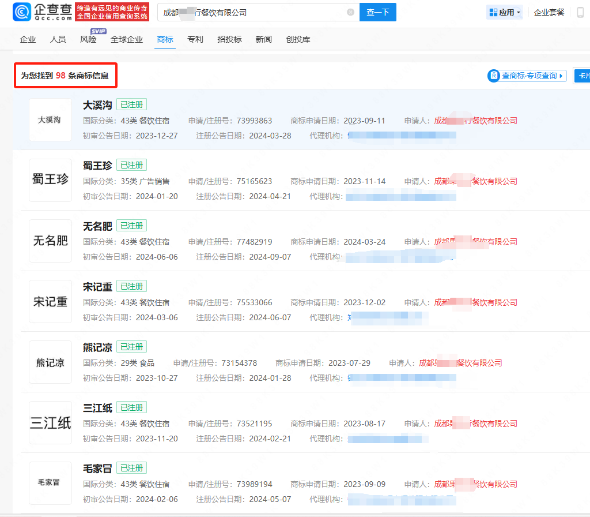Select the 全球企业 tab
This screenshot has width=590, height=517.
point(127,39)
